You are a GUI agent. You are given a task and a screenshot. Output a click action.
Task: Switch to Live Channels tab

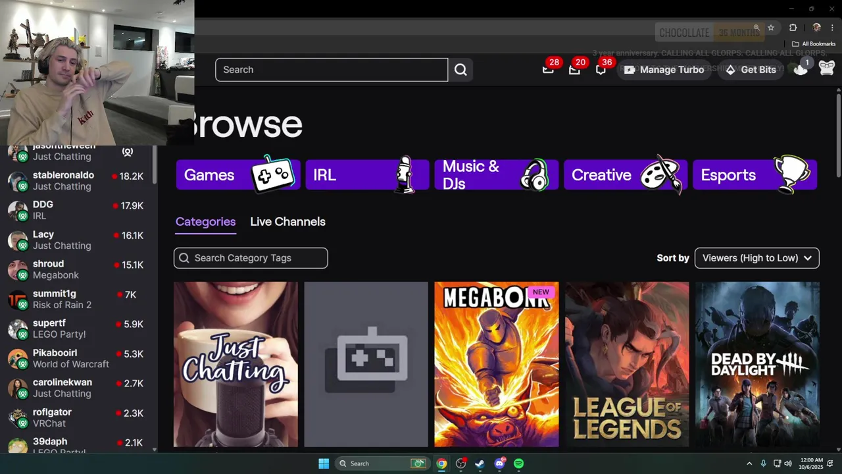coord(287,222)
